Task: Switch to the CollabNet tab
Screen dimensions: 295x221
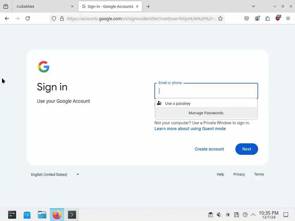Action: coord(44,6)
